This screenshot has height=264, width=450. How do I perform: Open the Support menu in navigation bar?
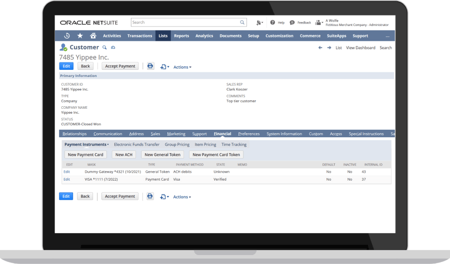[360, 36]
